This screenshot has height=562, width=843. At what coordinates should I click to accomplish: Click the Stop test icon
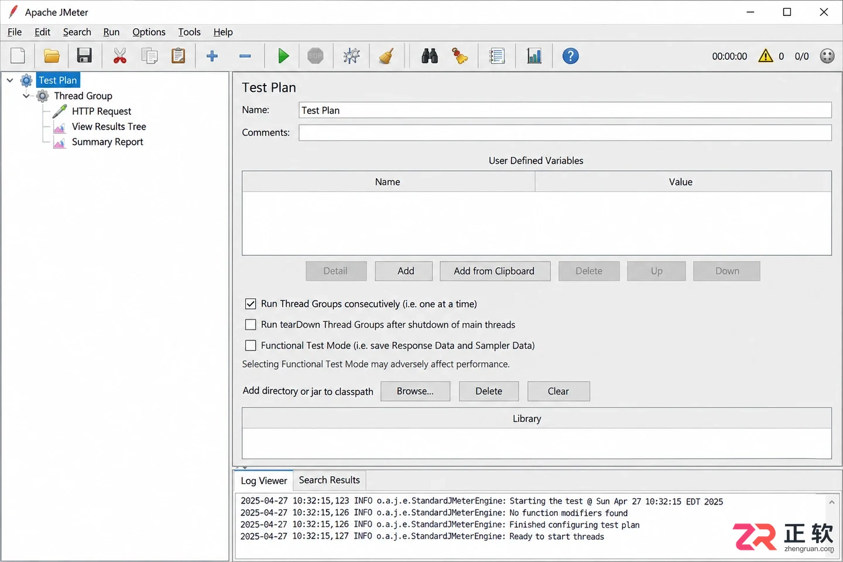pos(316,56)
